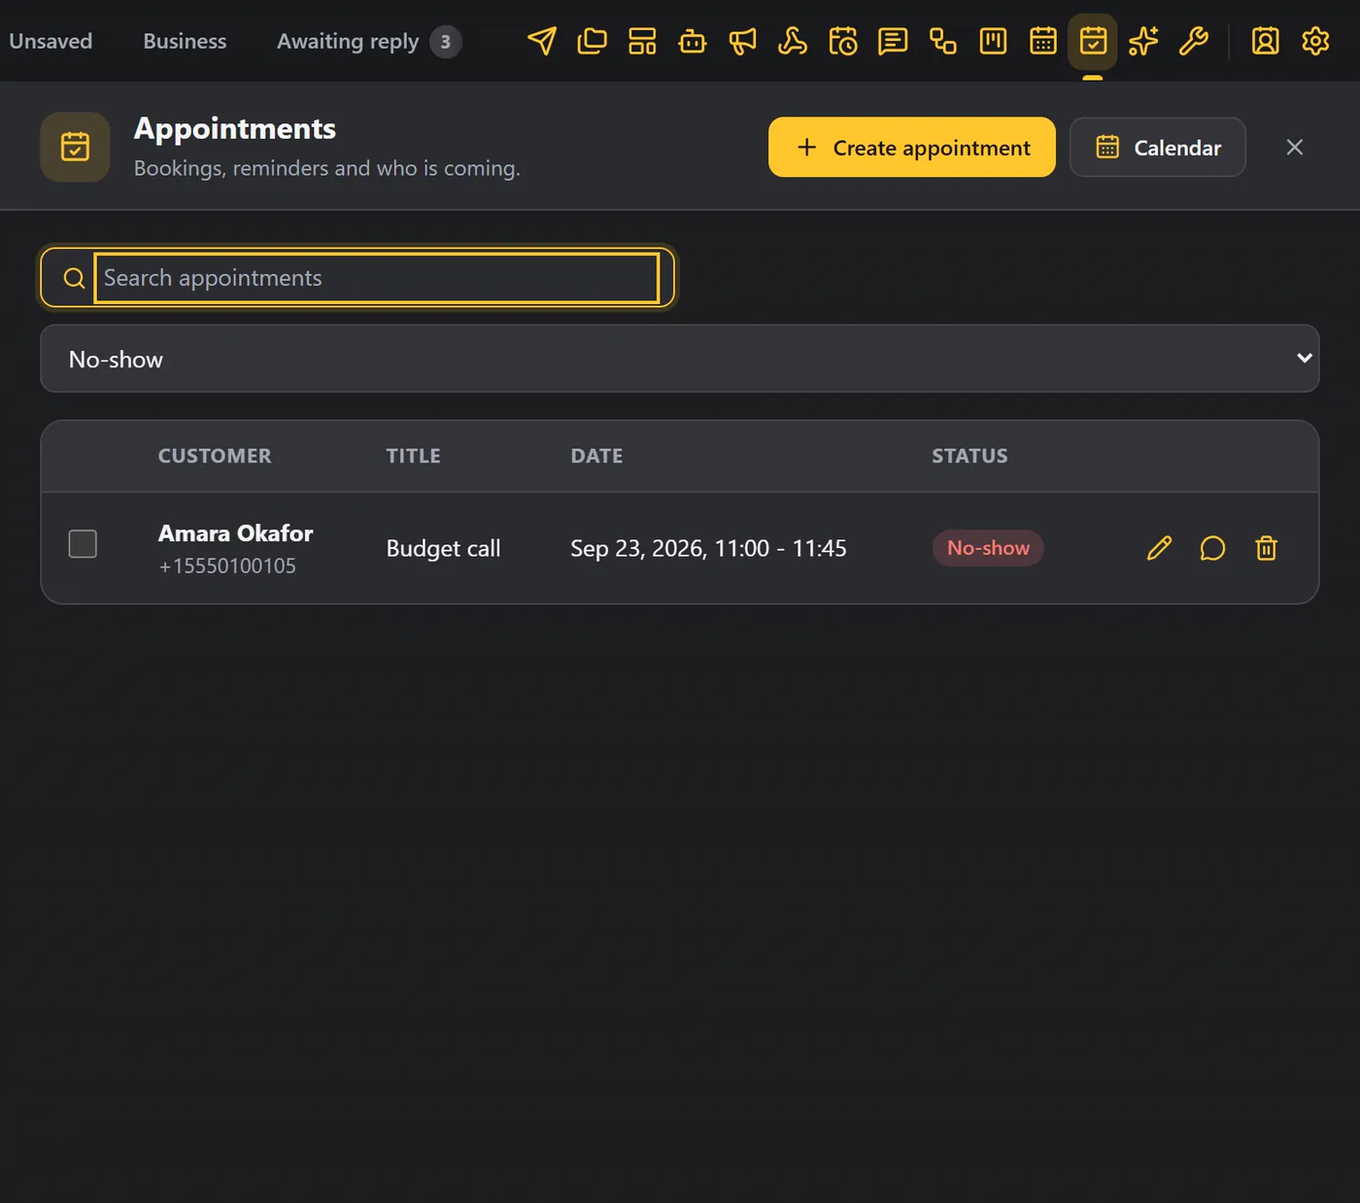Open the webhook icon in toolbar
Screen dimensions: 1360x1203
coord(793,41)
